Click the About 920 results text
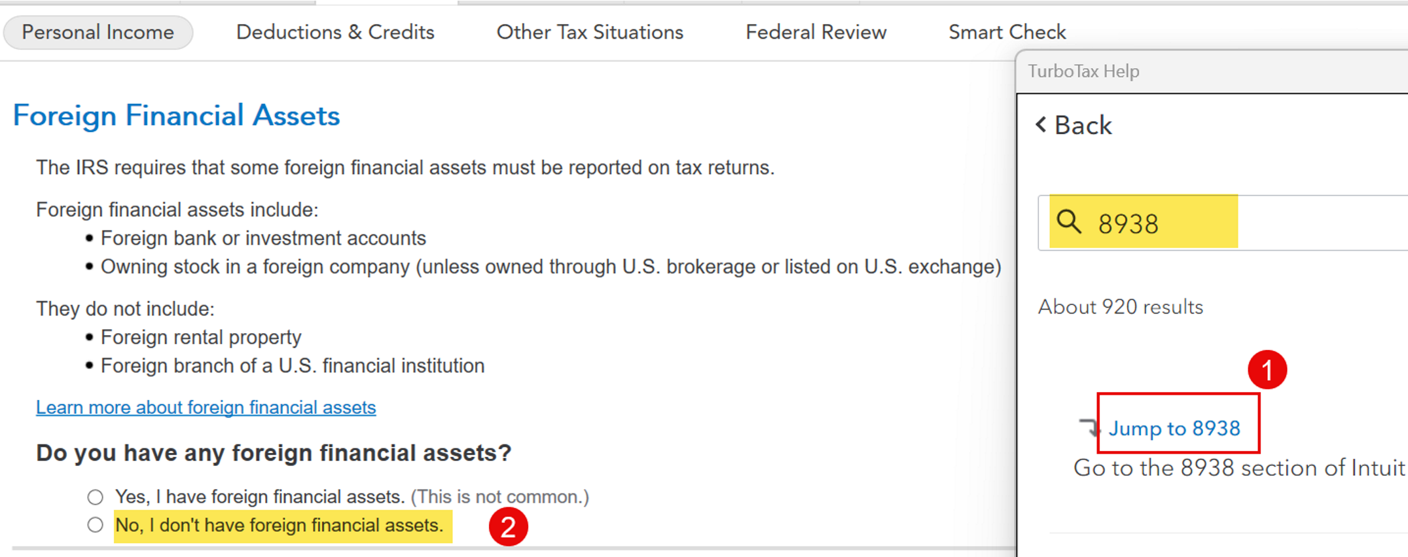This screenshot has height=557, width=1408. pyautogui.click(x=1121, y=307)
